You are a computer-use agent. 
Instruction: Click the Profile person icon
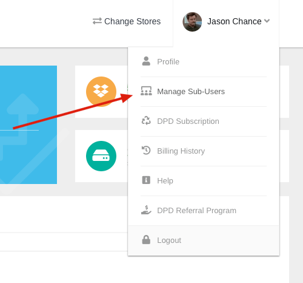146,61
